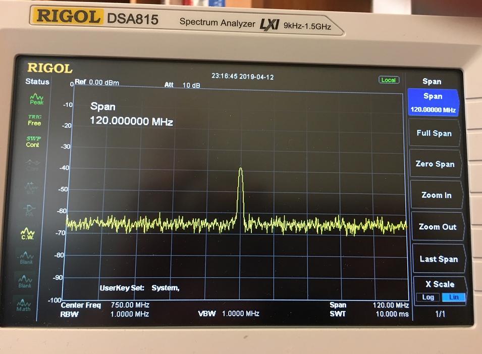Select the C.W. trace status icon
The width and height of the screenshot is (482, 354).
(x=27, y=234)
